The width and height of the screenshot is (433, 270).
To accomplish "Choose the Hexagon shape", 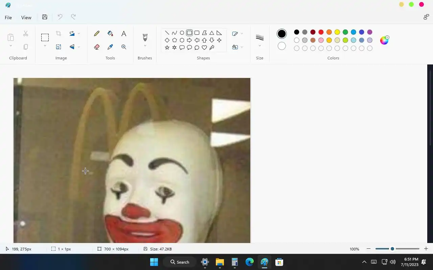I will point(182,40).
